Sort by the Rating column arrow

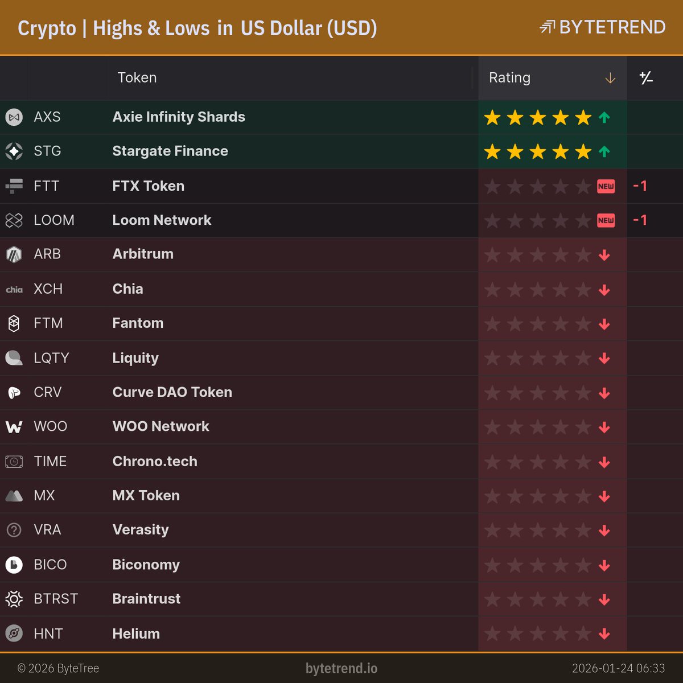tap(610, 78)
